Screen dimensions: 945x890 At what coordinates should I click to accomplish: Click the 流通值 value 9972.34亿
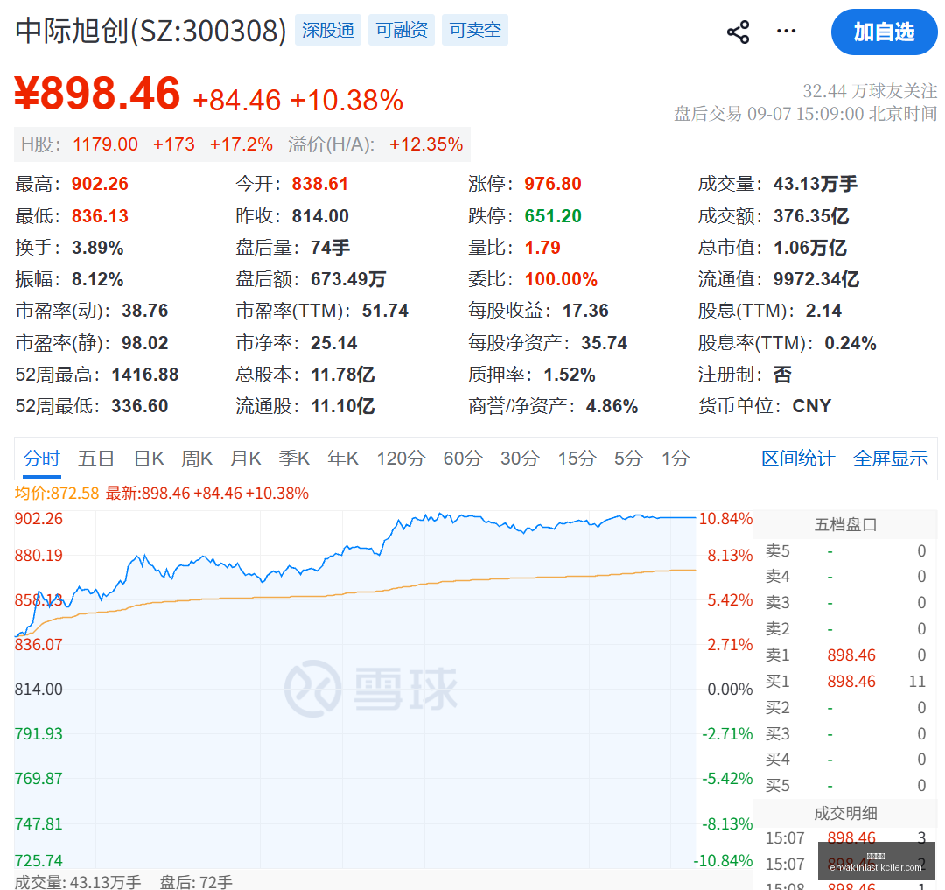pyautogui.click(x=816, y=279)
